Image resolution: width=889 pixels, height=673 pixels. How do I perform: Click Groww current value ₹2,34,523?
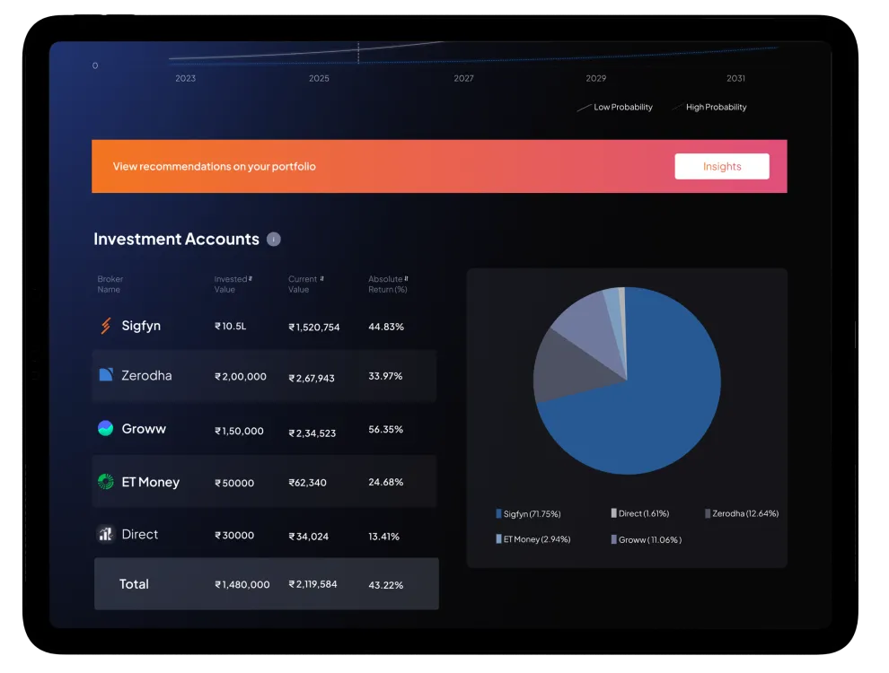(312, 433)
